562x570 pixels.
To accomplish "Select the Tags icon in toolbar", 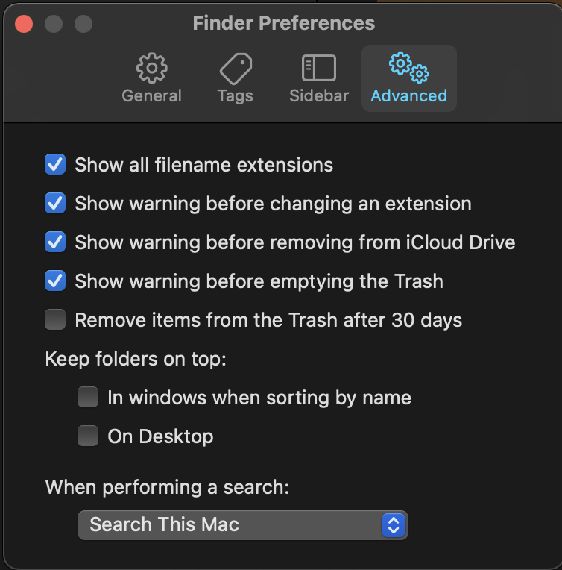I will pyautogui.click(x=236, y=69).
